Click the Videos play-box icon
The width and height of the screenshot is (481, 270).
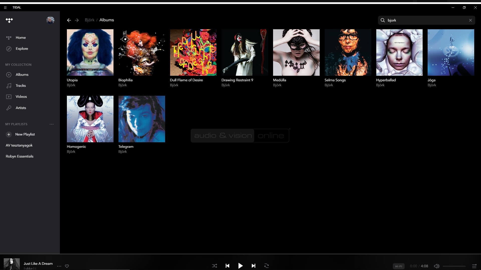[x=9, y=97]
